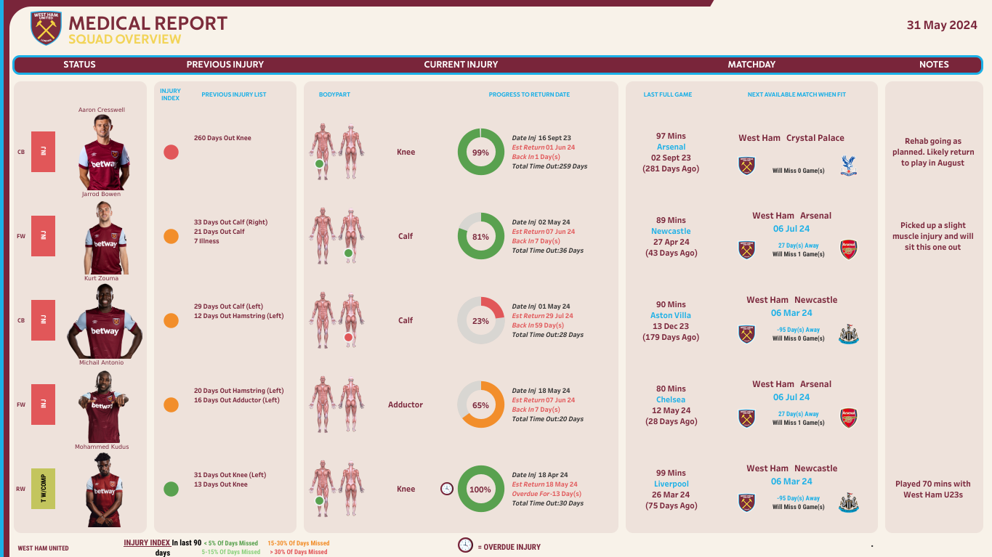Click the "Played 70 mins with West Ham U23s" note
The image size is (992, 557).
(932, 489)
